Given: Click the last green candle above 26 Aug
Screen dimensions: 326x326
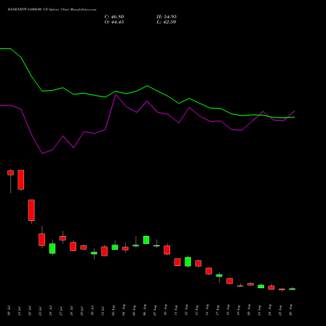Looking at the screenshot, I should [x=292, y=289].
